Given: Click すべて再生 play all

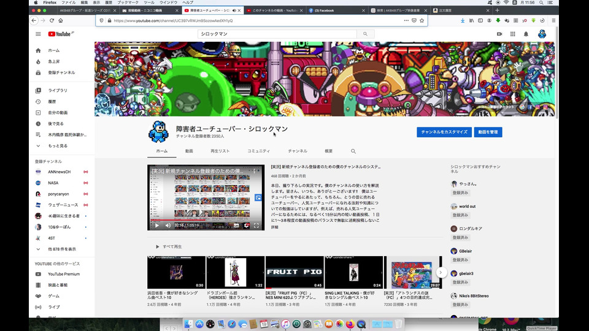Looking at the screenshot, I should [x=169, y=246].
